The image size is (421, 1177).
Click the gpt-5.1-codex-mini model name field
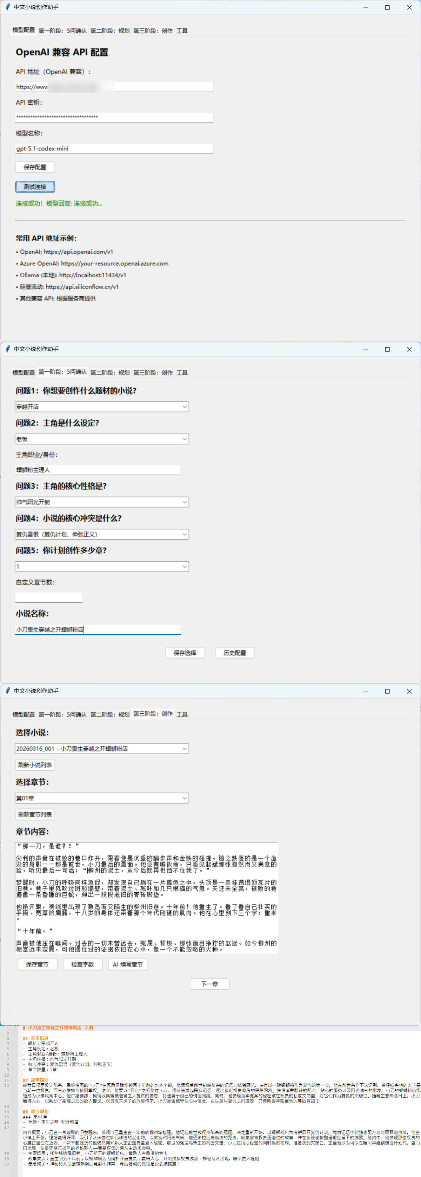[x=114, y=148]
